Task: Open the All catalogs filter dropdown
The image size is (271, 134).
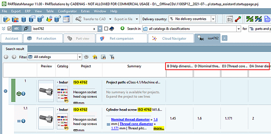Action: [x=80, y=57]
